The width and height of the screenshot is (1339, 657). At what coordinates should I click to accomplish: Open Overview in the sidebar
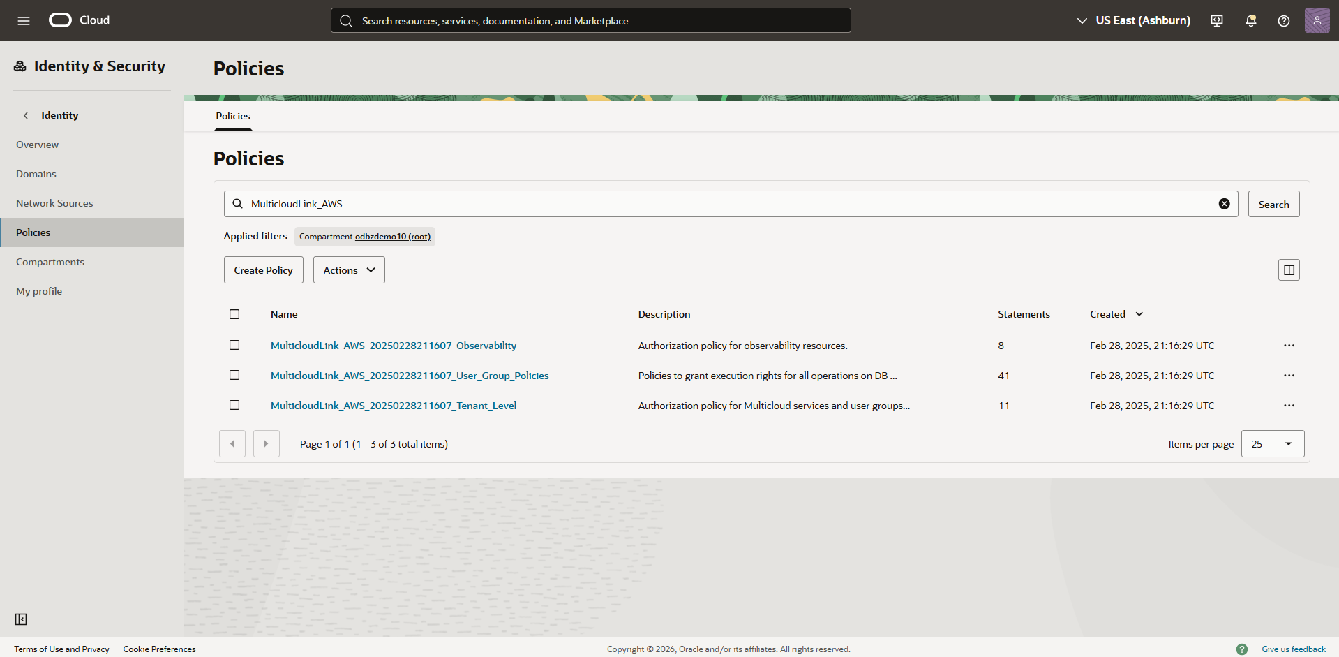tap(38, 145)
